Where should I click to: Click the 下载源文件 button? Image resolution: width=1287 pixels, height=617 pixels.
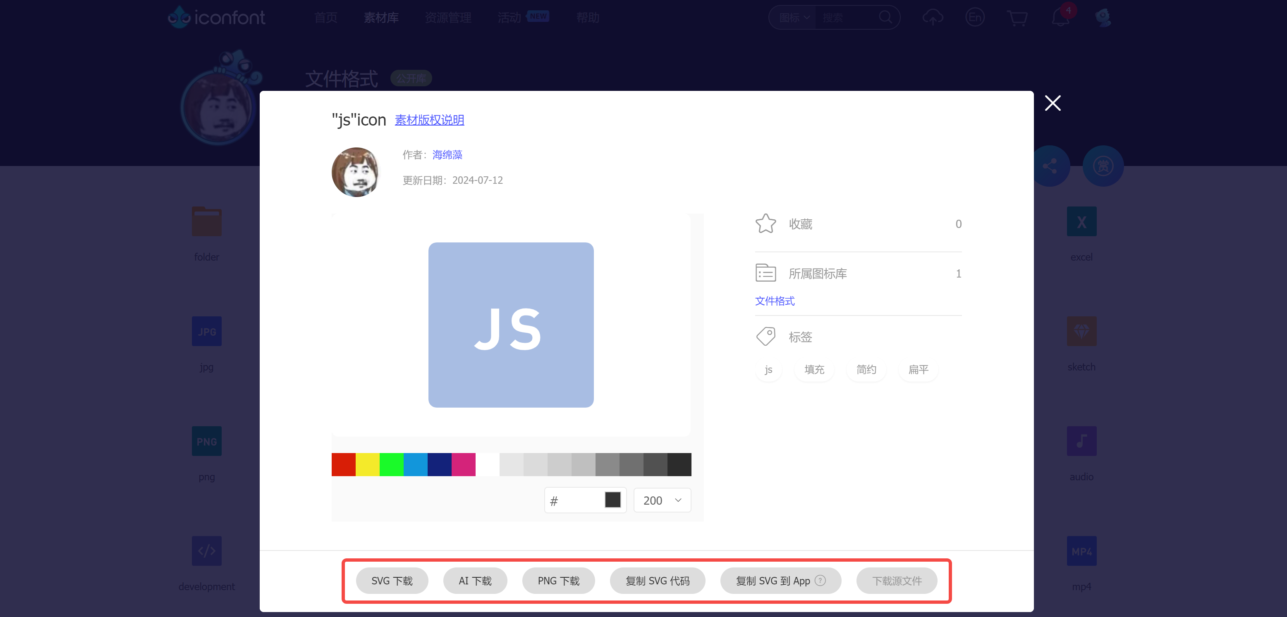pyautogui.click(x=896, y=581)
